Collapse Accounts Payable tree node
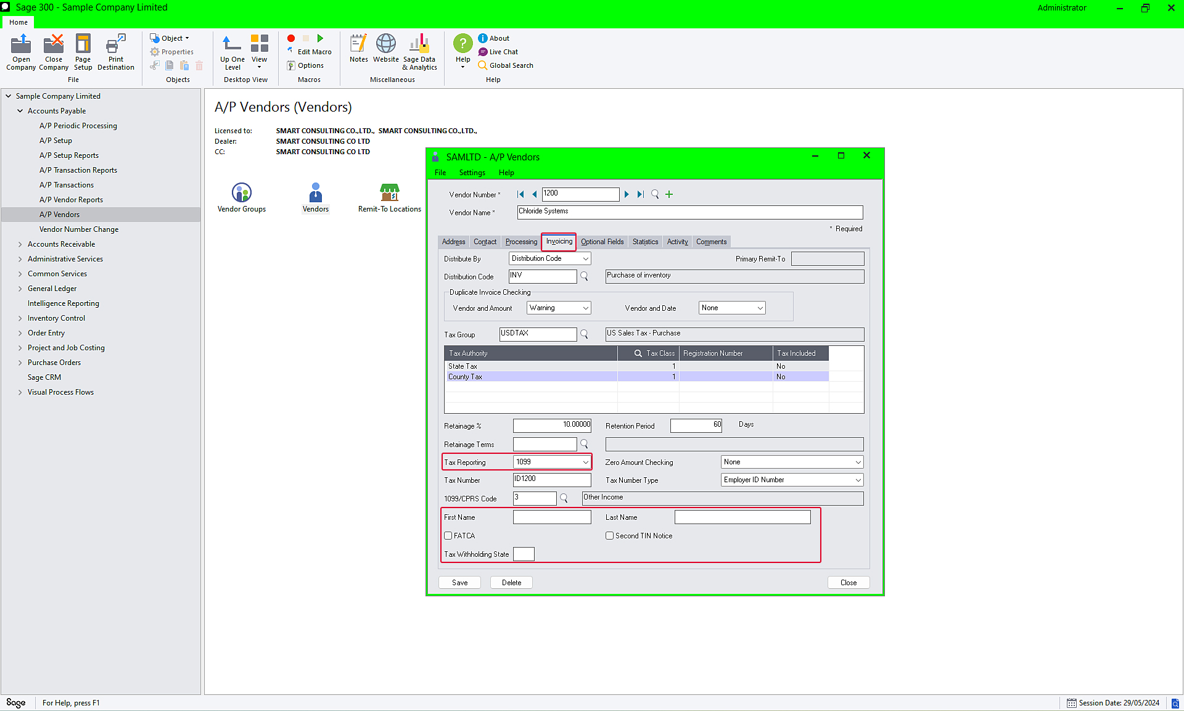Screen dimensions: 1184x711 [20, 111]
